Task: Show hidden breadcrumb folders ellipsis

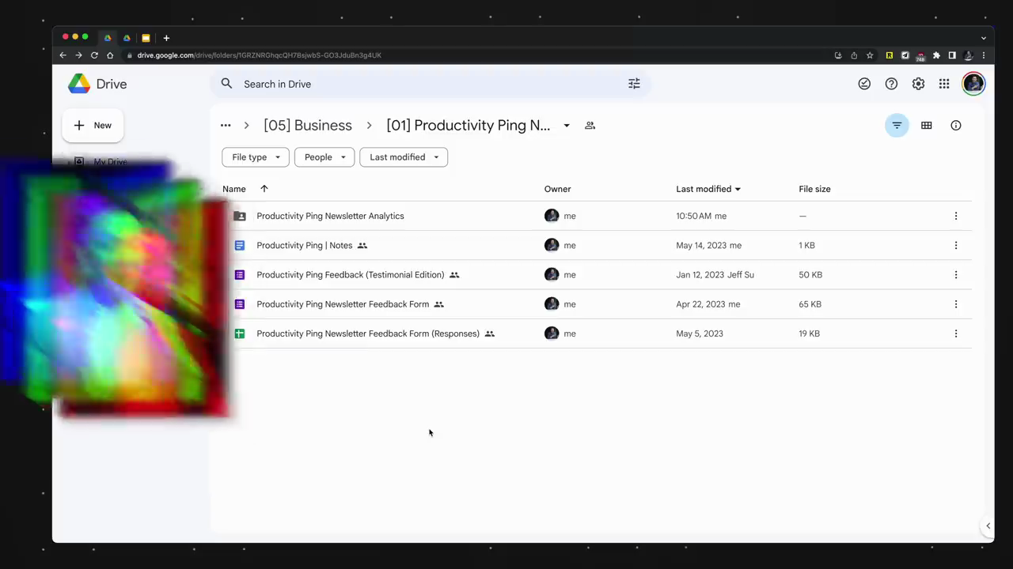Action: click(x=226, y=126)
